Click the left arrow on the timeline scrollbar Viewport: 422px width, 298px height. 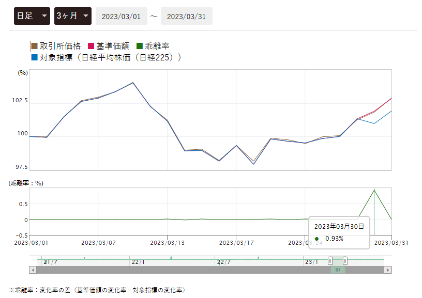point(32,269)
